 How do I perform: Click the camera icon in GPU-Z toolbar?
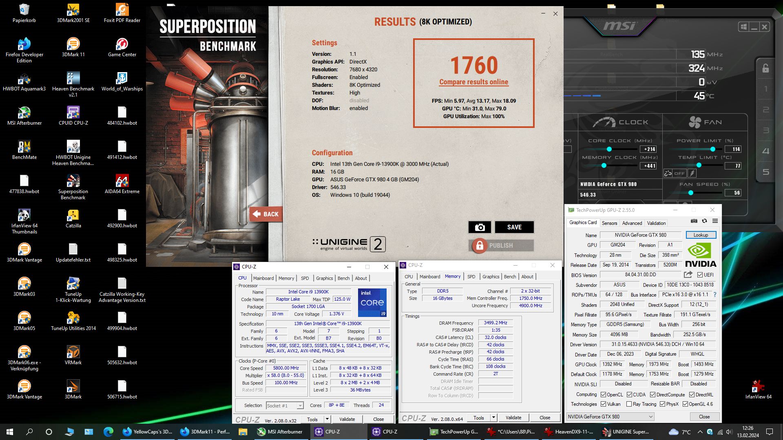coord(694,221)
